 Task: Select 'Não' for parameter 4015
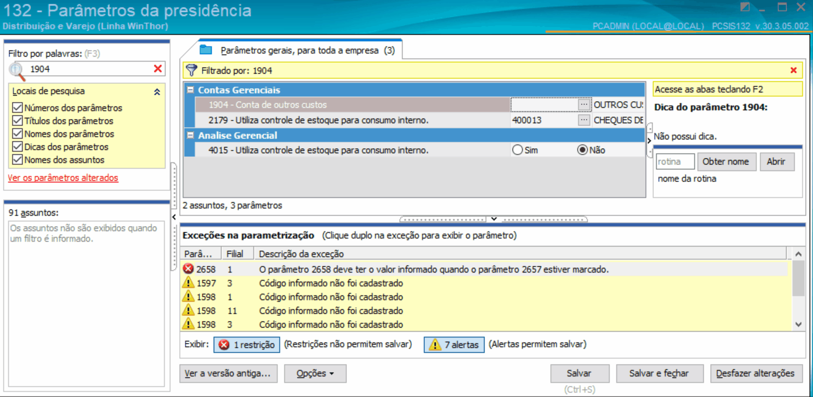[582, 150]
